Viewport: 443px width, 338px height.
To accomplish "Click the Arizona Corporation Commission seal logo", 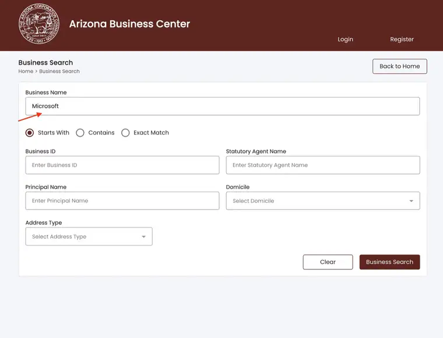I will click(x=39, y=24).
